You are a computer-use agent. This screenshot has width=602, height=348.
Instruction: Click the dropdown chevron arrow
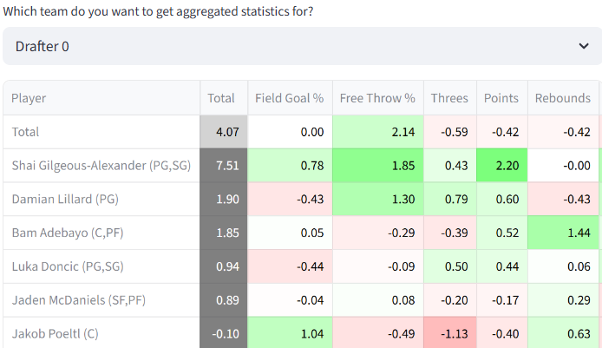pyautogui.click(x=582, y=46)
